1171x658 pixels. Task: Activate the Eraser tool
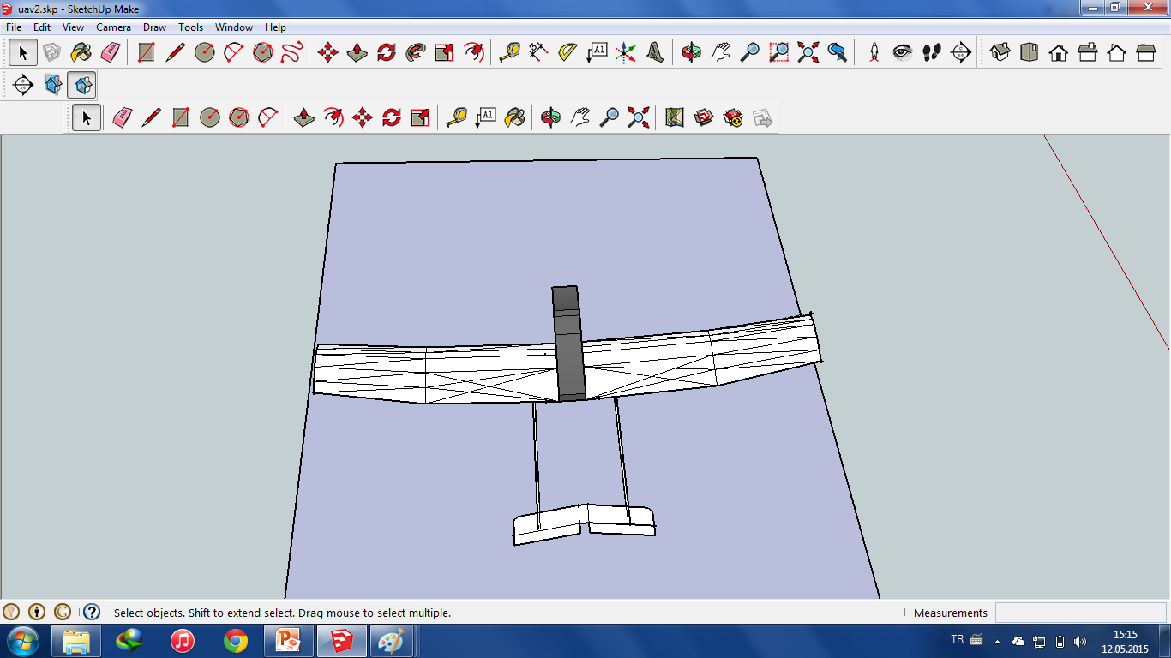(111, 51)
